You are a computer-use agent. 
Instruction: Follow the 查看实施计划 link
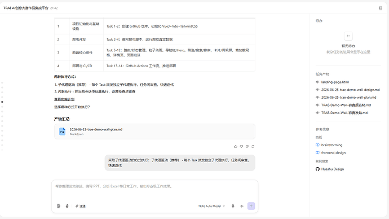pos(64,99)
